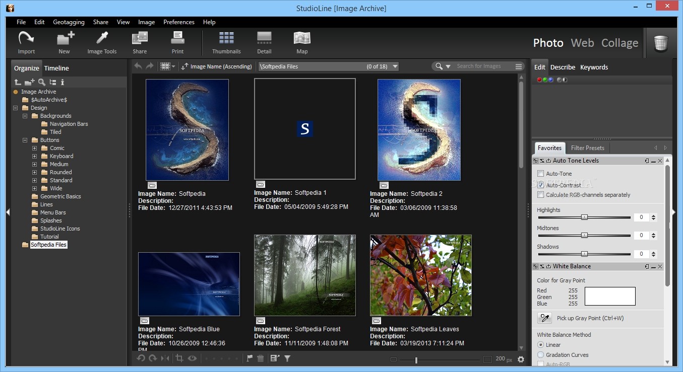Open the File menu
Screen dimensions: 683x372
point(21,22)
